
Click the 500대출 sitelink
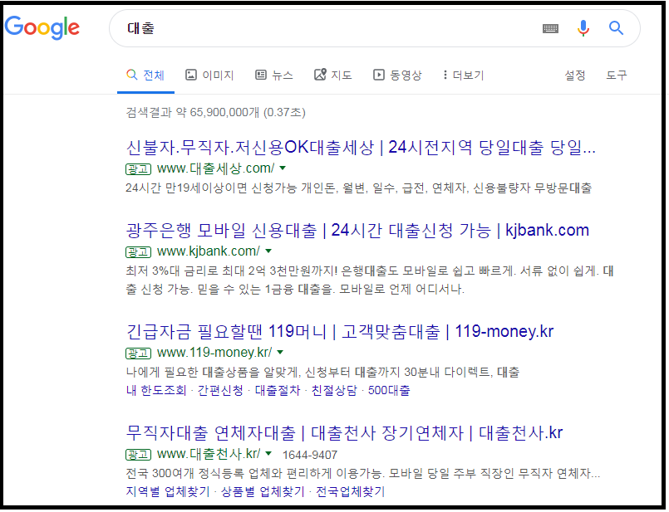tap(389, 390)
